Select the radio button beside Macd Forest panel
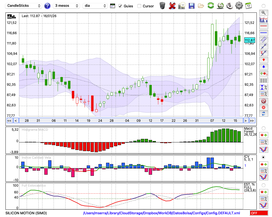Viewport: 272px width, 217px height. (263, 128)
